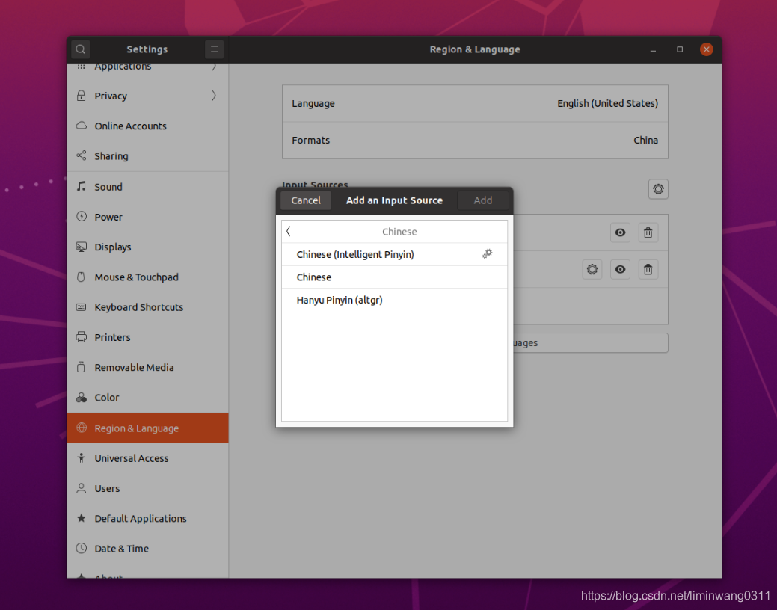This screenshot has height=610, width=777.
Task: Switch to Sound settings
Action: (x=147, y=186)
